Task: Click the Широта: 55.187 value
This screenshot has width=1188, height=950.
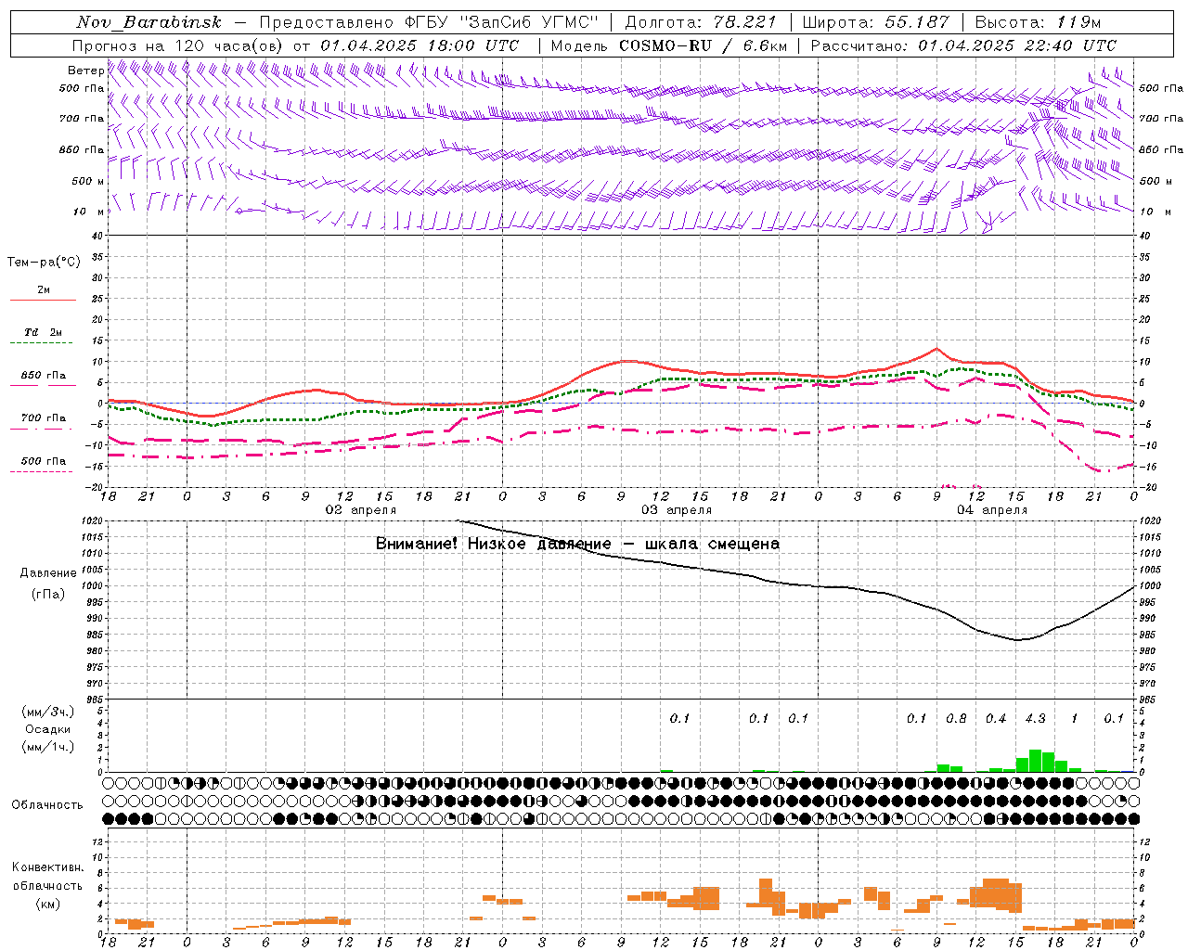Action: point(875,22)
